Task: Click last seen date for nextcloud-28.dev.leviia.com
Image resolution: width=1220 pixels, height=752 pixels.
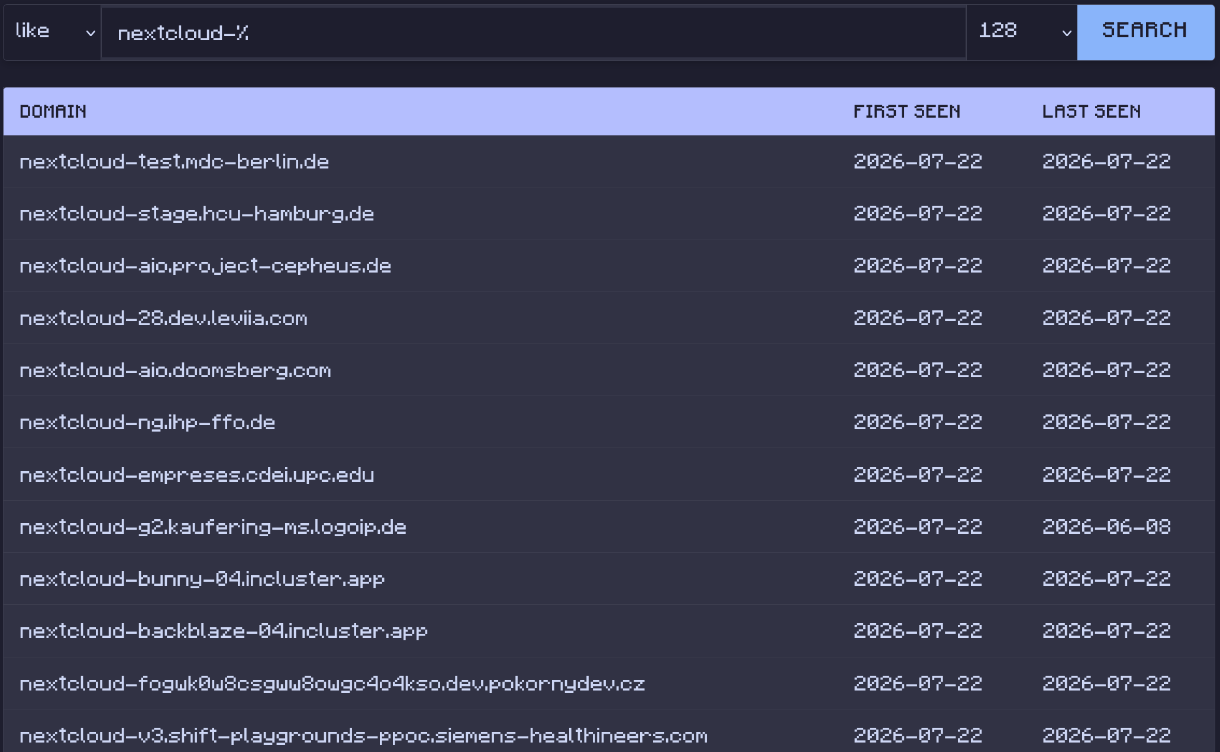Action: [x=1106, y=318]
